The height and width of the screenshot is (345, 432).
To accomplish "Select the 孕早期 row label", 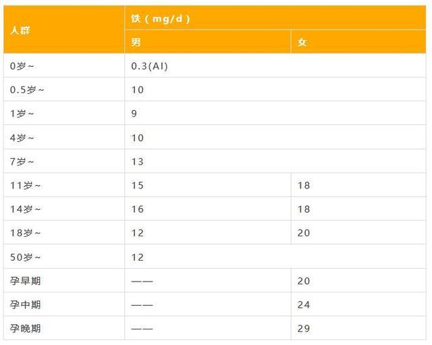I will (26, 281).
